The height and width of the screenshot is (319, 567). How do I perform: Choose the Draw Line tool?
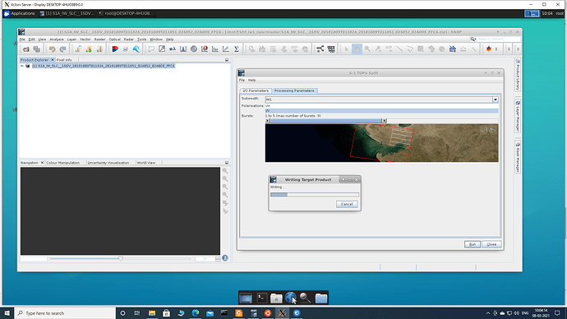click(x=399, y=49)
